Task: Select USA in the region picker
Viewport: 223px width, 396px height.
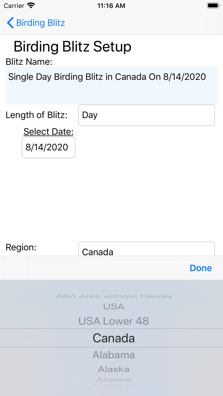Action: tap(114, 307)
